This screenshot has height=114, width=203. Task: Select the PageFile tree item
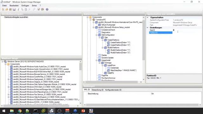(x=105, y=75)
